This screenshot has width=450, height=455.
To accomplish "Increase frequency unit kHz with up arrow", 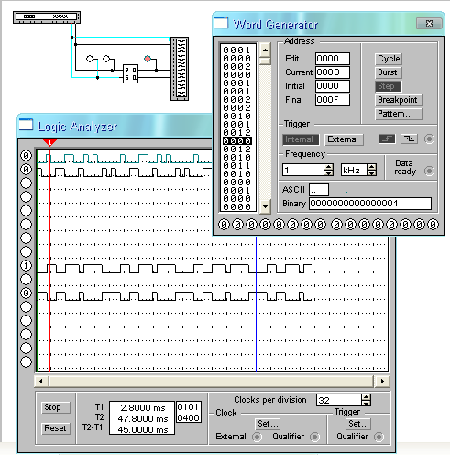I will click(x=372, y=167).
